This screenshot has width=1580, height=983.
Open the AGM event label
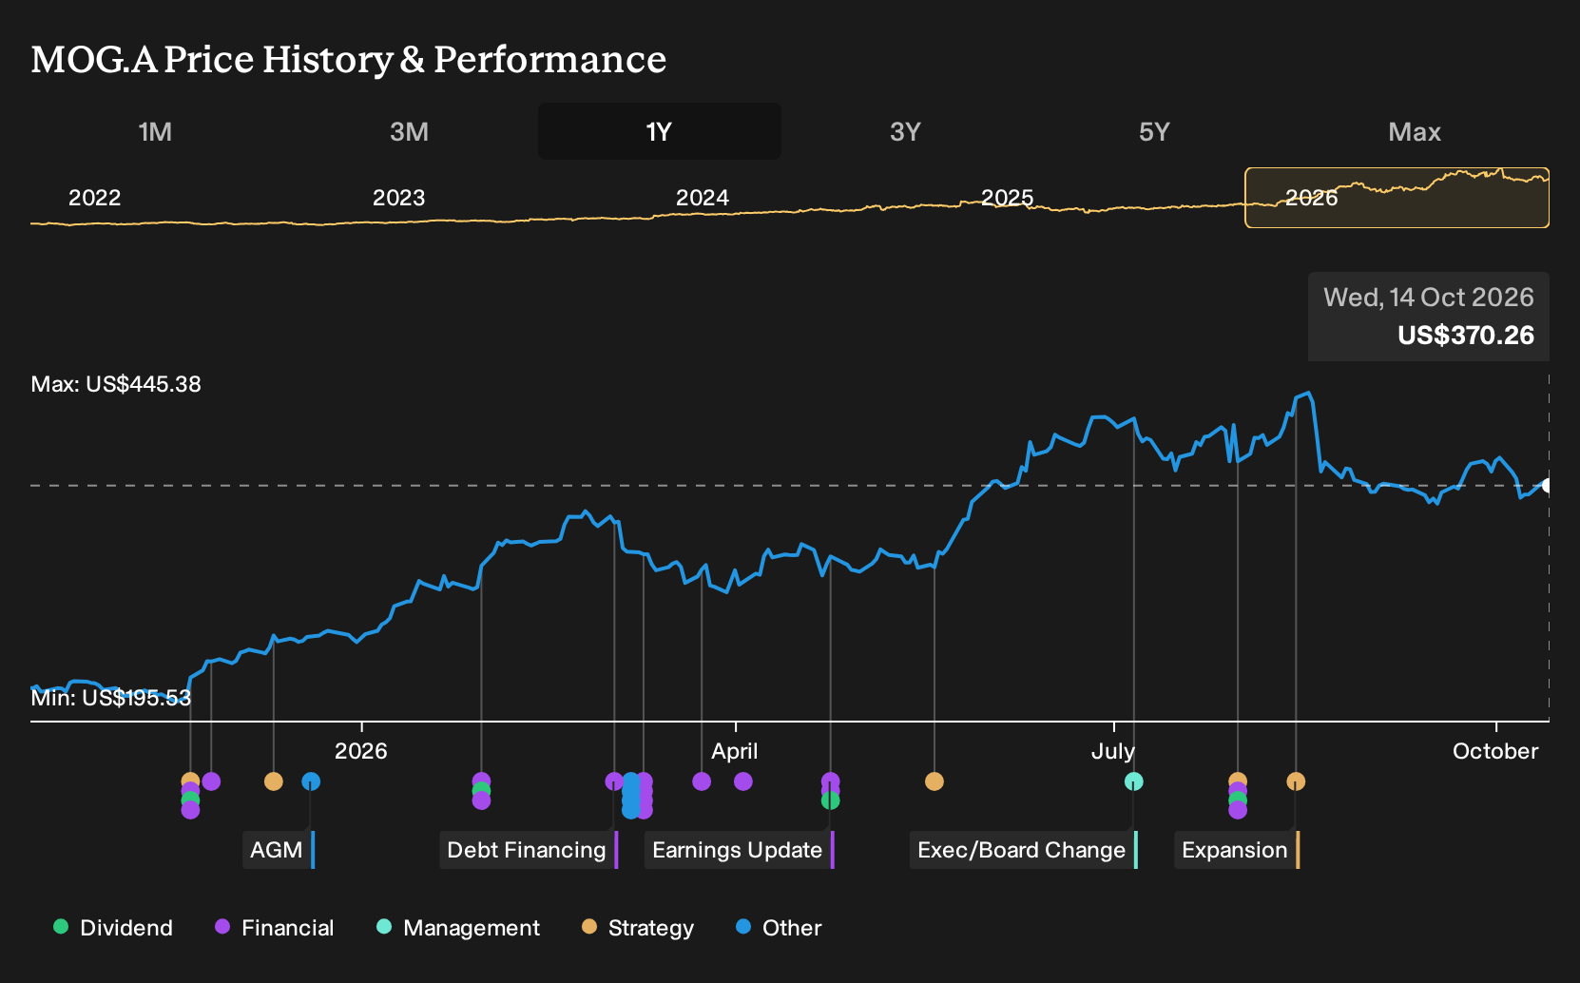point(279,850)
